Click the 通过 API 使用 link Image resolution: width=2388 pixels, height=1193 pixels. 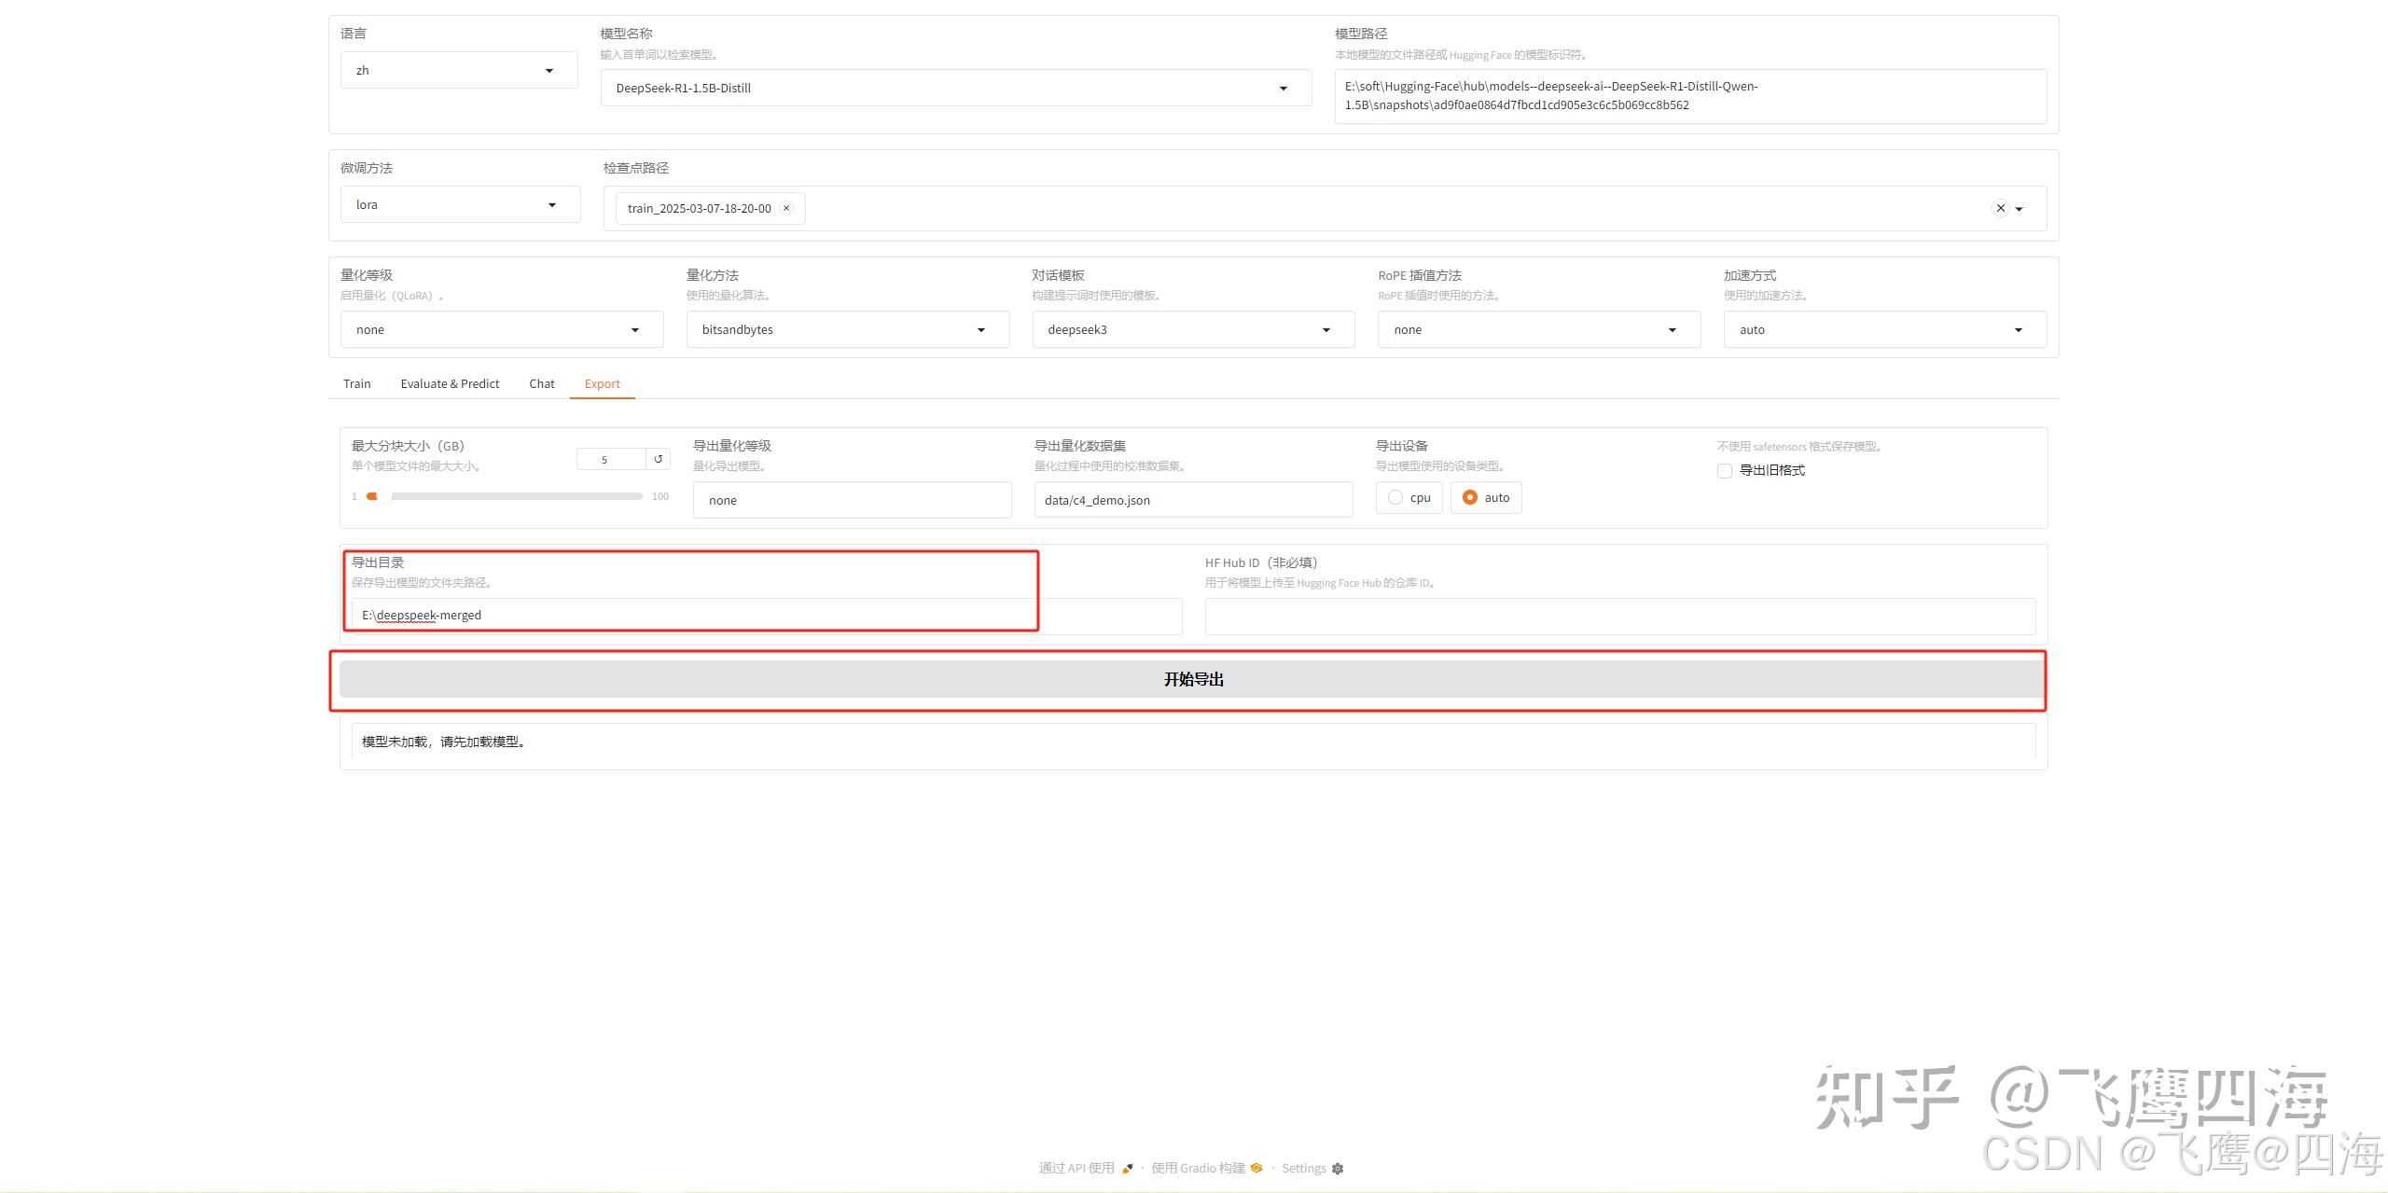coord(1077,1168)
